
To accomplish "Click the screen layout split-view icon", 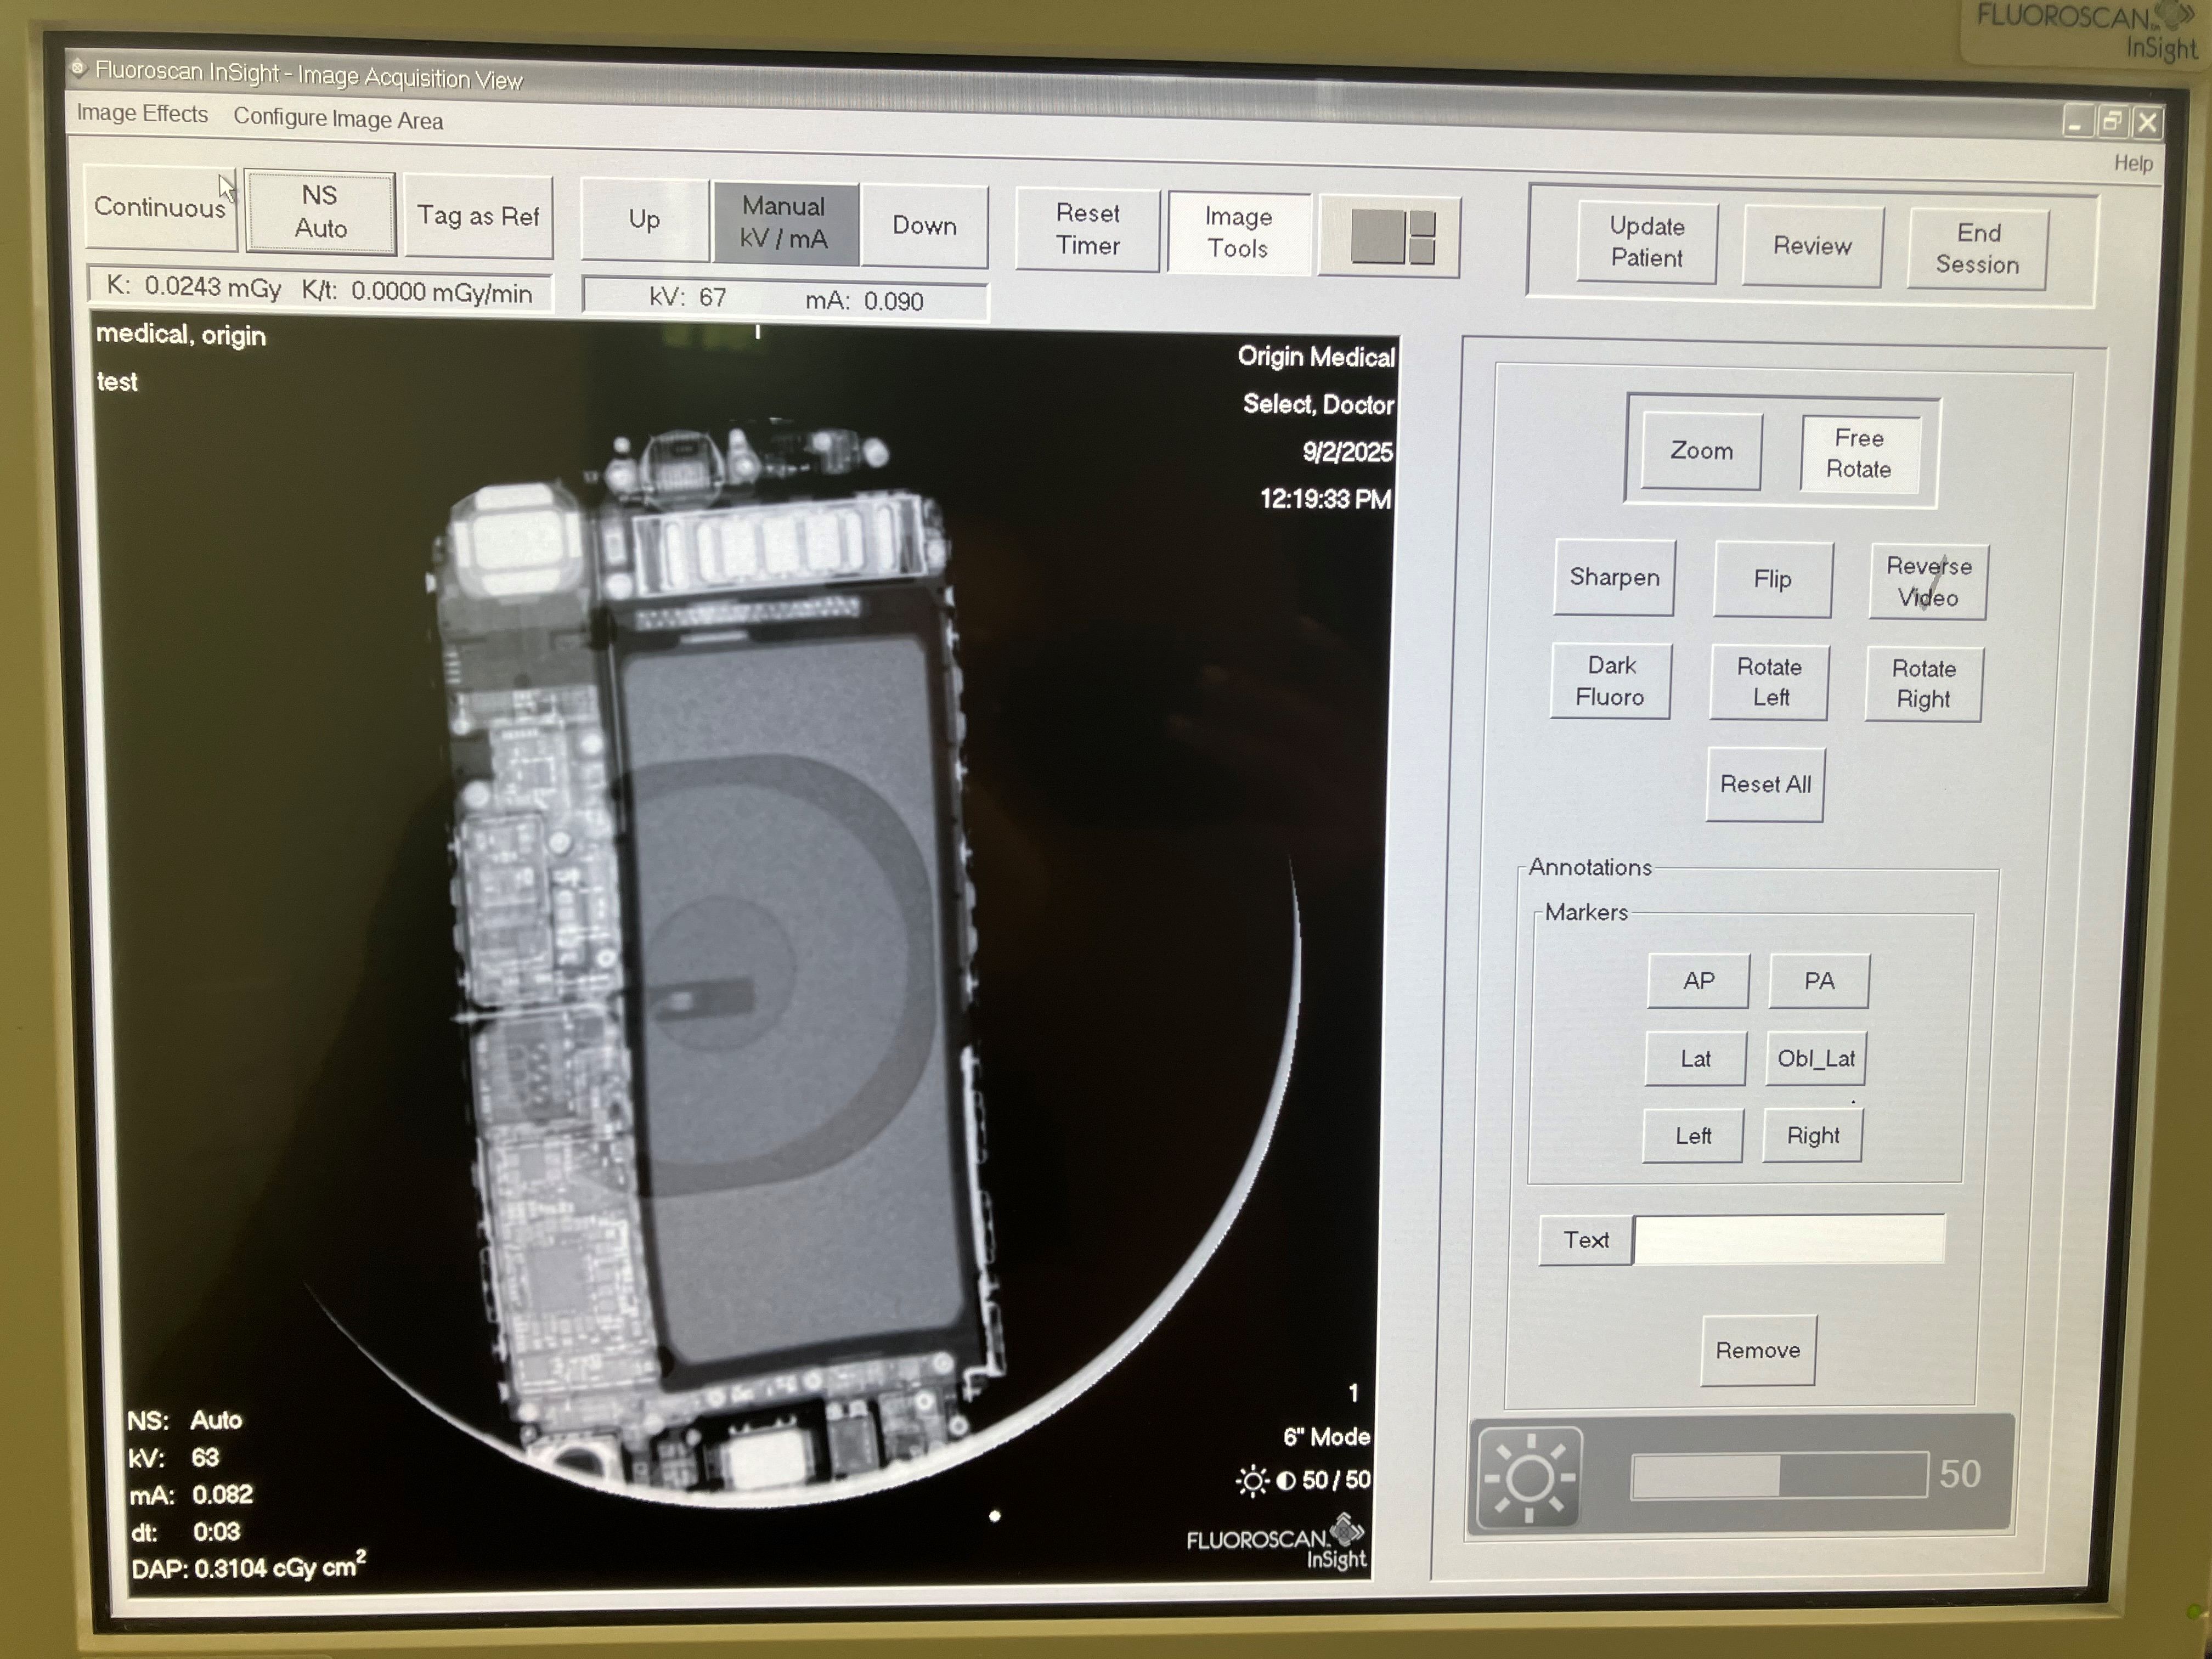I will (1391, 237).
